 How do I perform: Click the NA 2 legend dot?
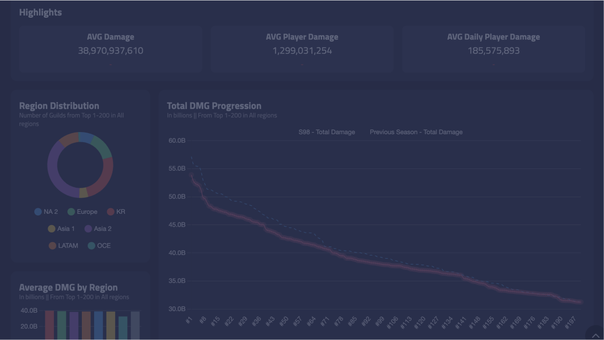37,212
